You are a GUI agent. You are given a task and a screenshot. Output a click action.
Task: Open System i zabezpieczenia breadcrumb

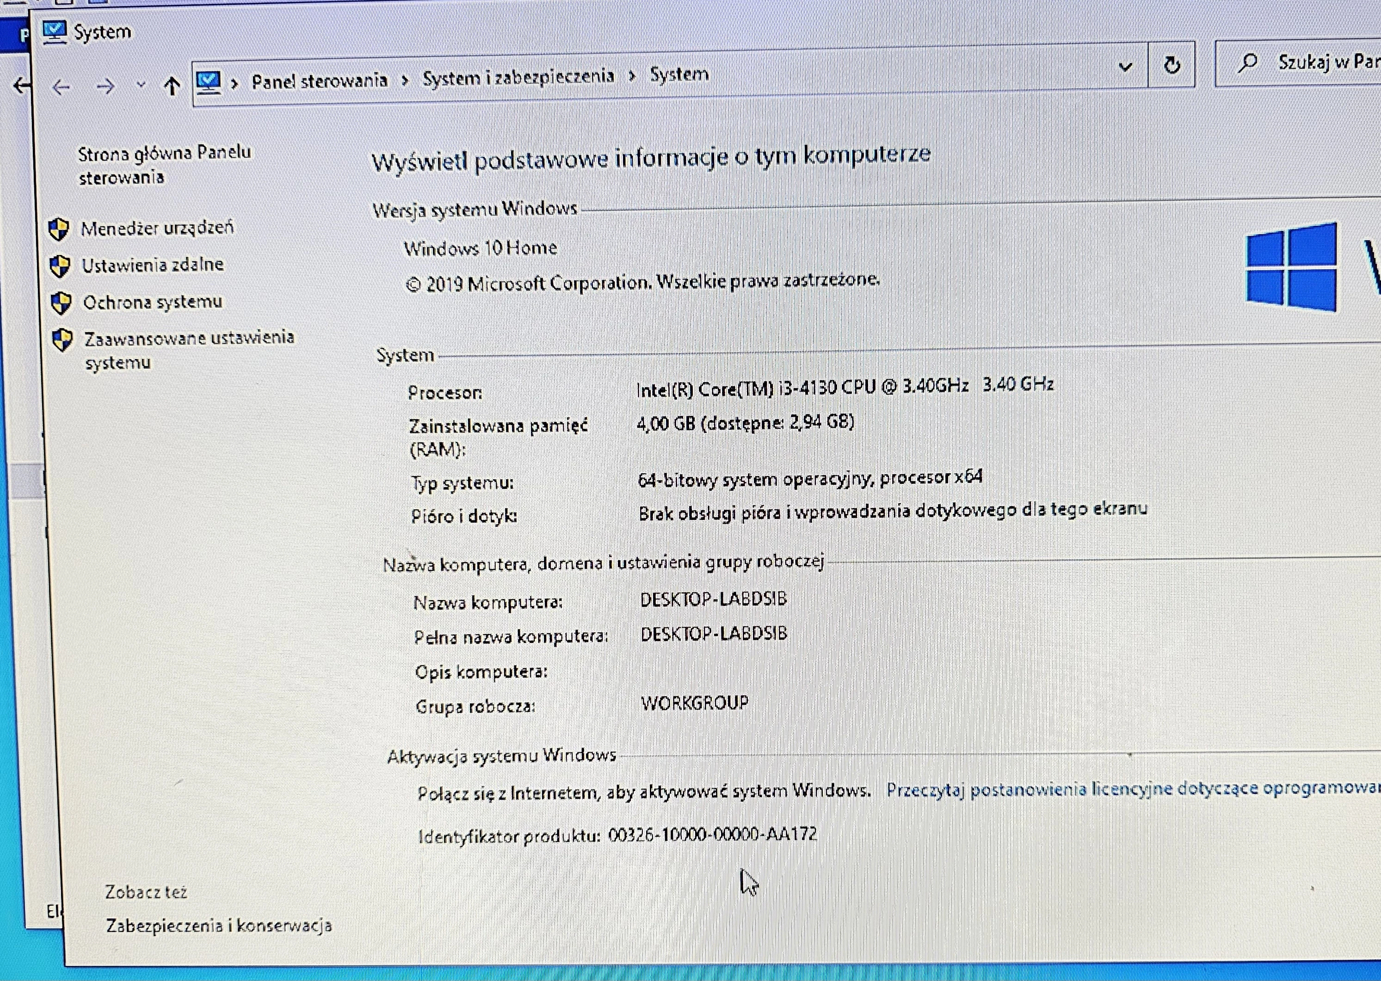tap(518, 77)
